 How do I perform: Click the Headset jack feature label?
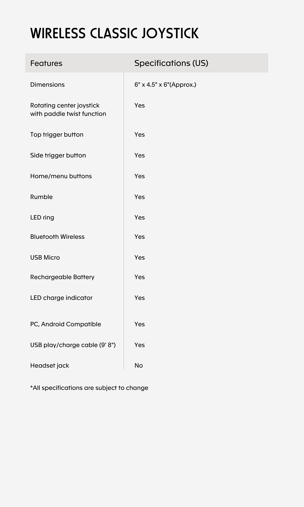(49, 366)
